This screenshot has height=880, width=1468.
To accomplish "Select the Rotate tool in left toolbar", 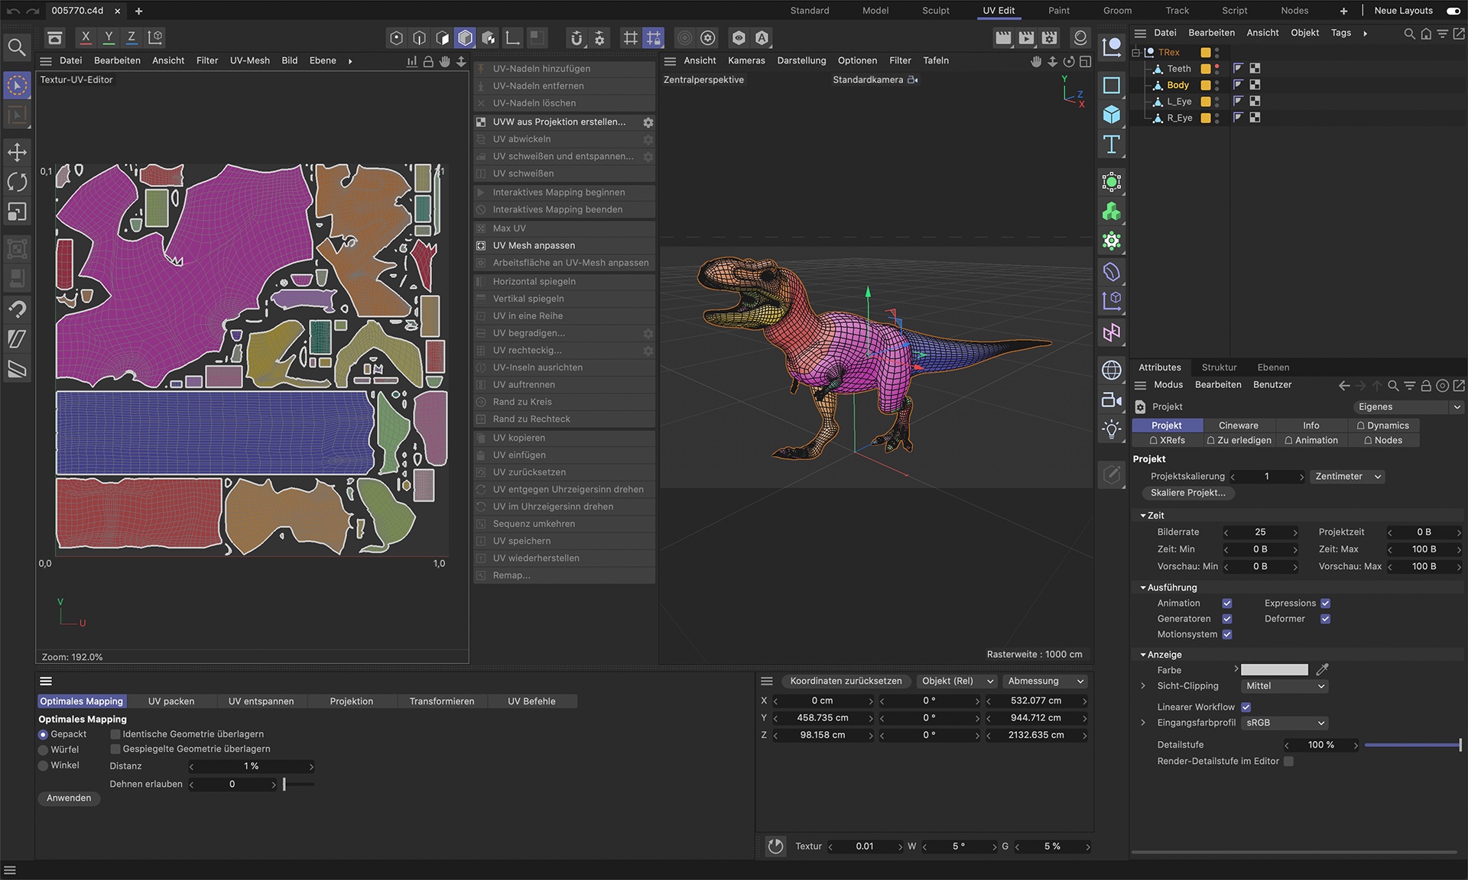I will pyautogui.click(x=17, y=182).
